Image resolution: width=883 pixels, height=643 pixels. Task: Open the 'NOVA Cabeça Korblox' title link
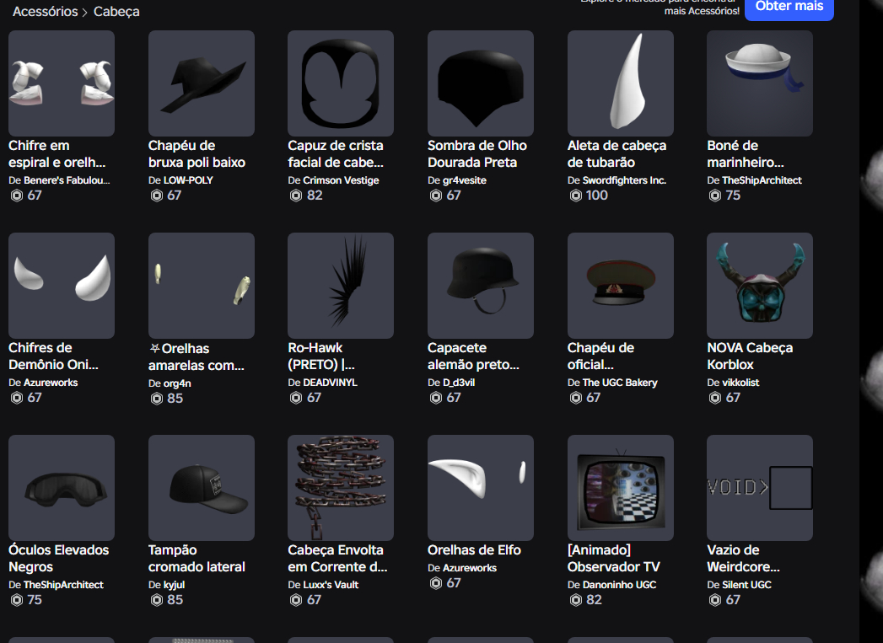750,356
